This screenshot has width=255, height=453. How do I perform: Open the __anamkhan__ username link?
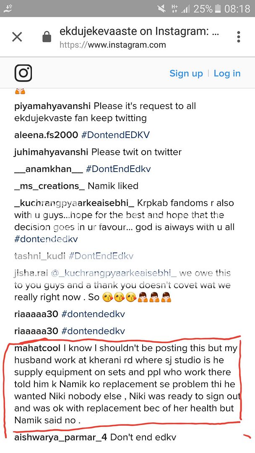[48, 169]
